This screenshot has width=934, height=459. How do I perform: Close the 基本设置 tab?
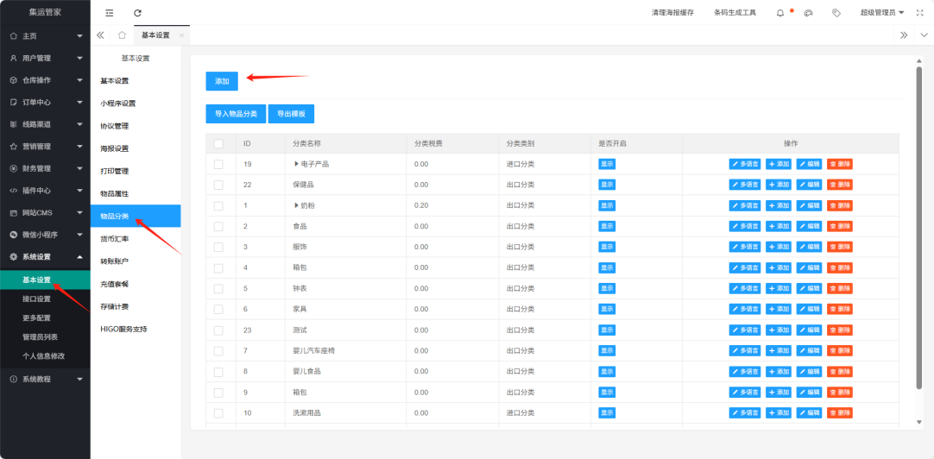pyautogui.click(x=181, y=35)
